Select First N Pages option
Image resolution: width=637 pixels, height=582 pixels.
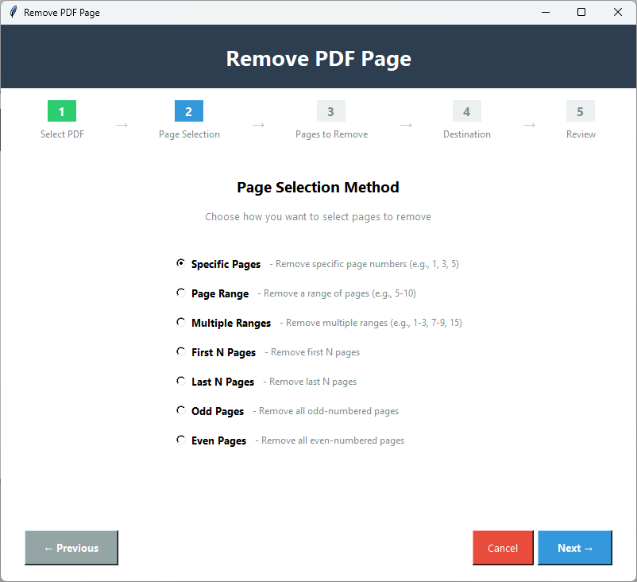[x=181, y=351]
